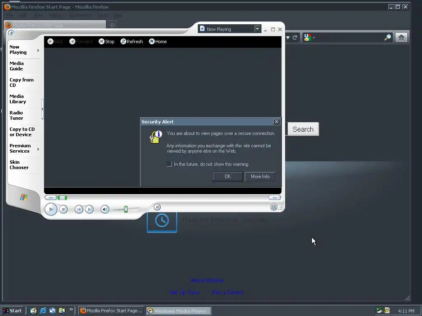Click the Set Up Sync link

(x=184, y=292)
